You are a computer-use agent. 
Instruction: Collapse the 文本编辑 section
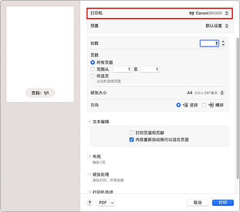point(90,121)
